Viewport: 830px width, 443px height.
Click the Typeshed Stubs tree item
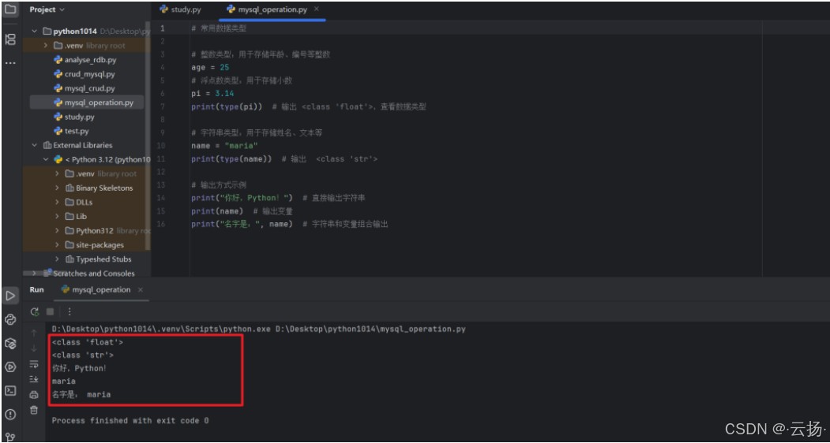pos(103,259)
